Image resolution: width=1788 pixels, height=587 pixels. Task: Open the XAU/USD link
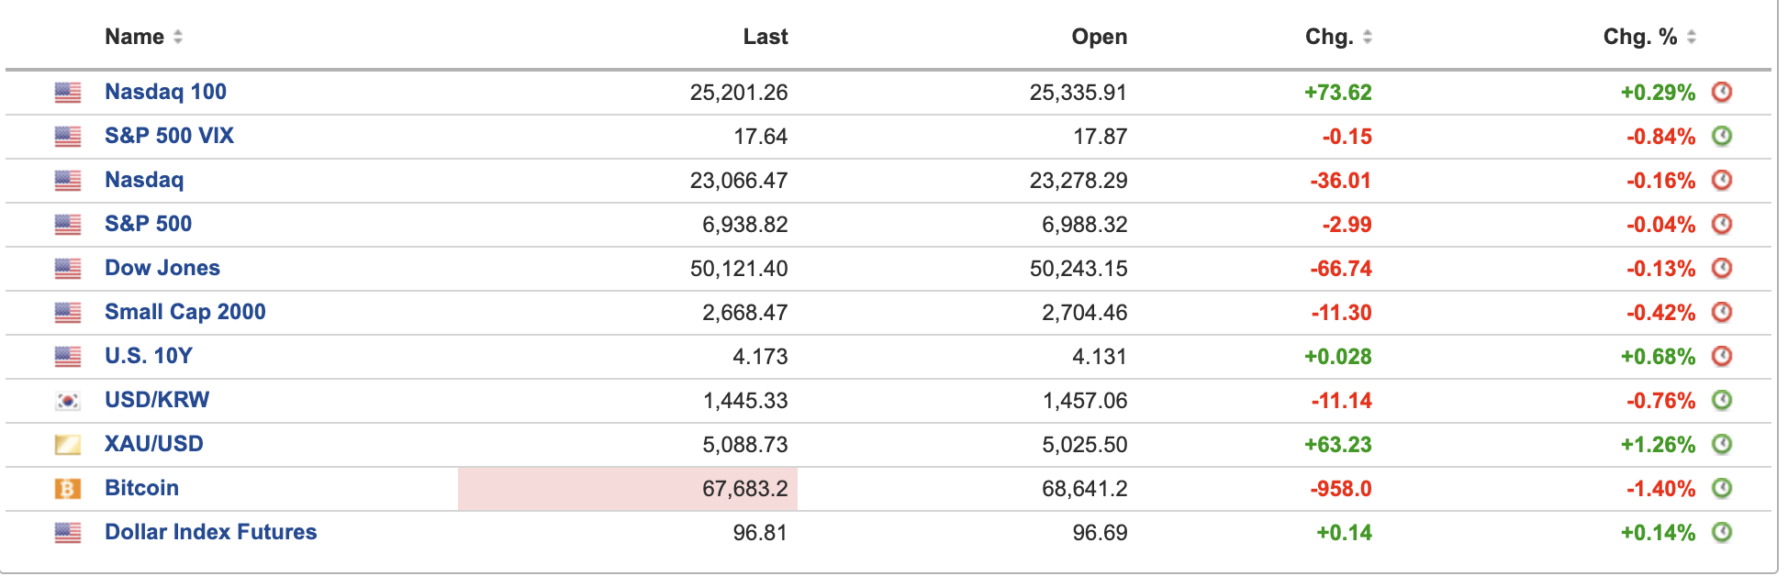point(153,444)
